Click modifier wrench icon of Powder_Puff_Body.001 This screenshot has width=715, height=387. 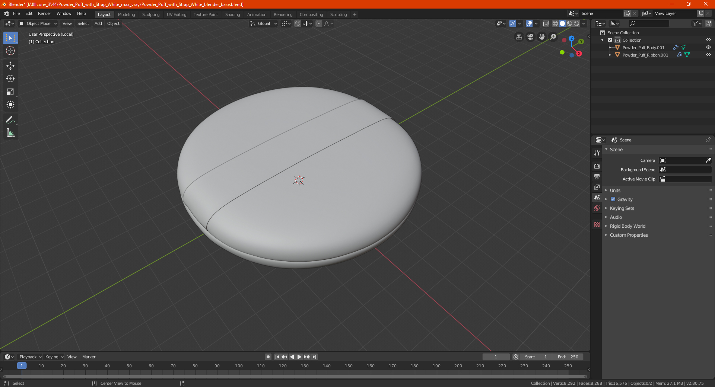676,48
